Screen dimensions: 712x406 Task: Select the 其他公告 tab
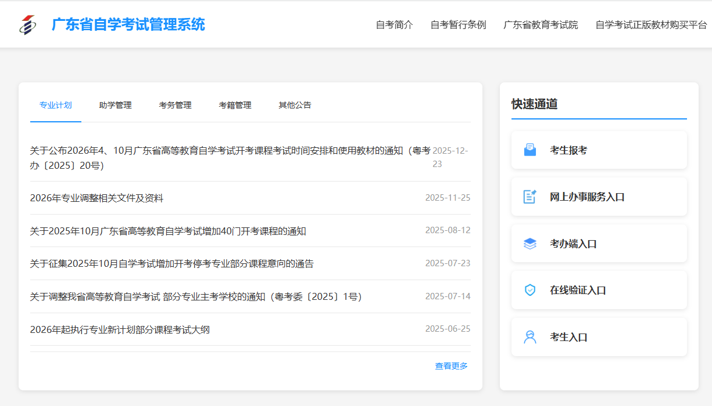tap(295, 105)
